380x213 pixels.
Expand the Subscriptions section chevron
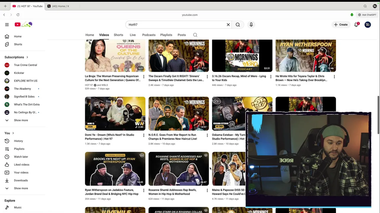click(27, 57)
